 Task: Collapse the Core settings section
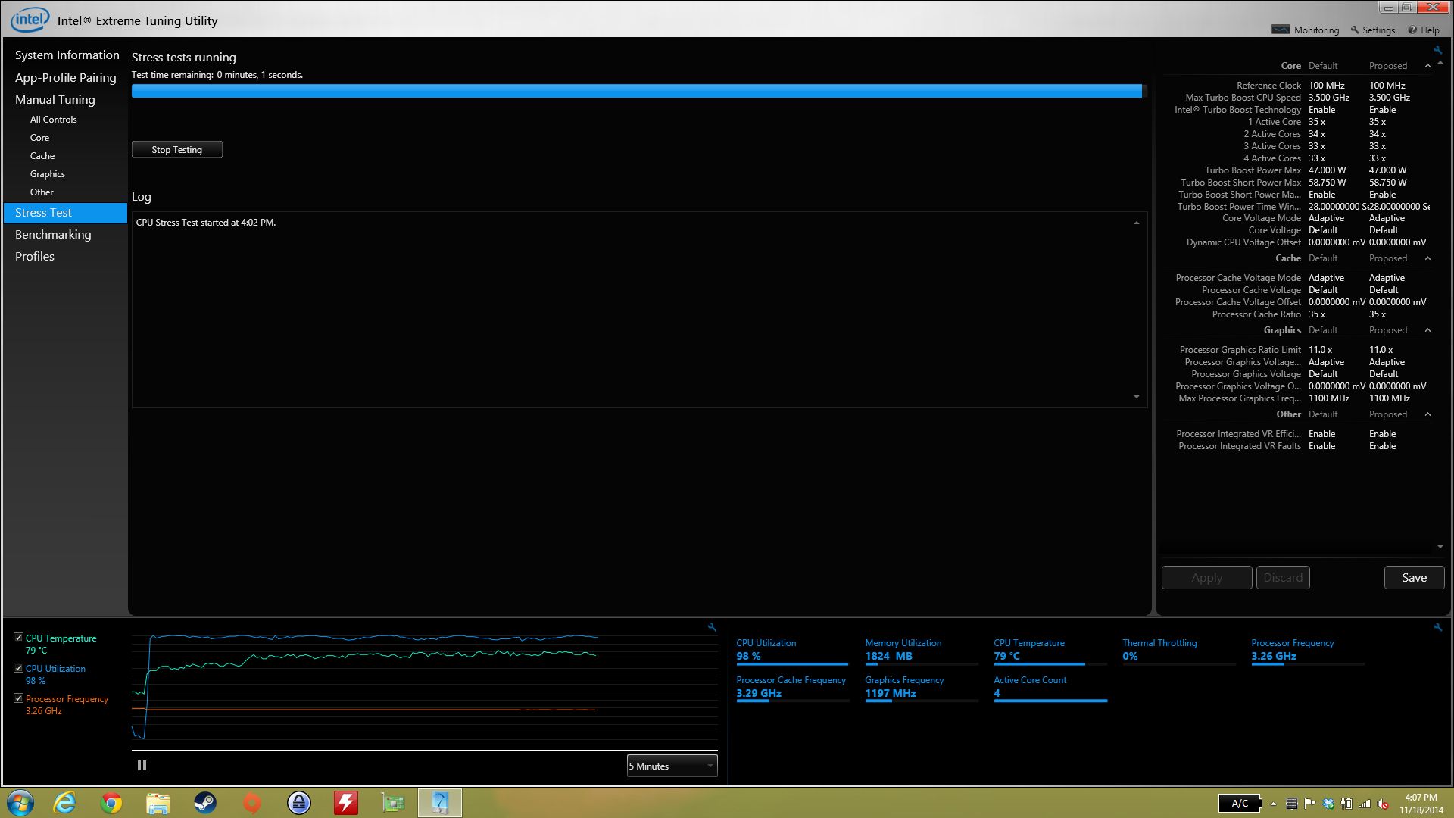(x=1427, y=66)
